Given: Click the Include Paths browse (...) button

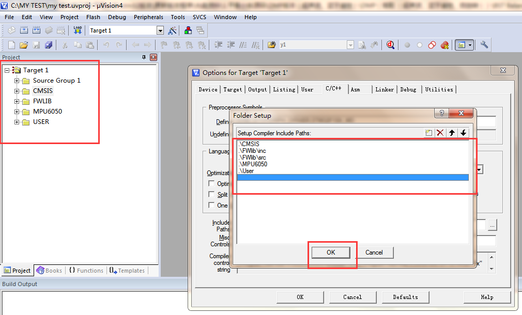Looking at the screenshot, I should tap(493, 225).
